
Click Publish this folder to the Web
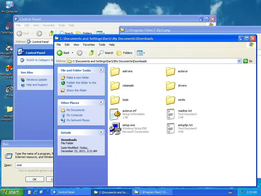click(81, 84)
